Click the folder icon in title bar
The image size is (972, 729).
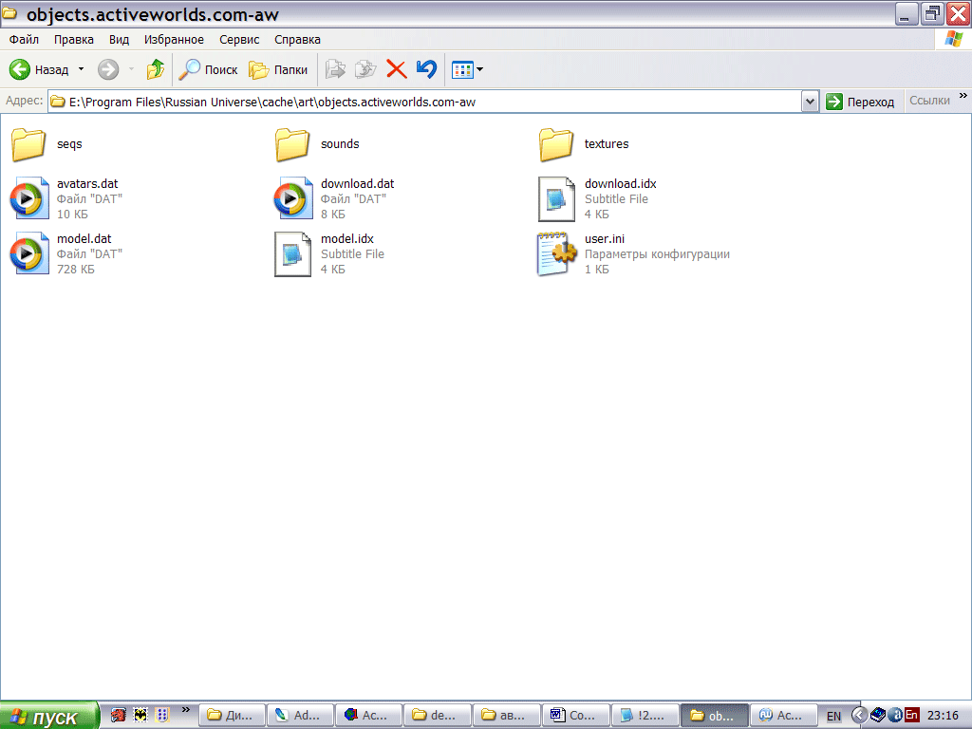click(9, 13)
